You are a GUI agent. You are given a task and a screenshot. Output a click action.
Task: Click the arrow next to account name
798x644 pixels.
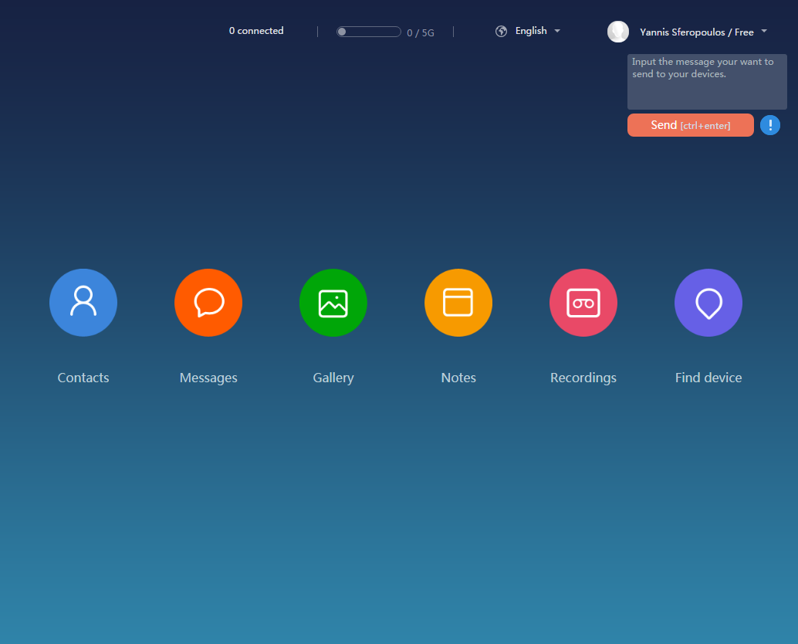764,32
